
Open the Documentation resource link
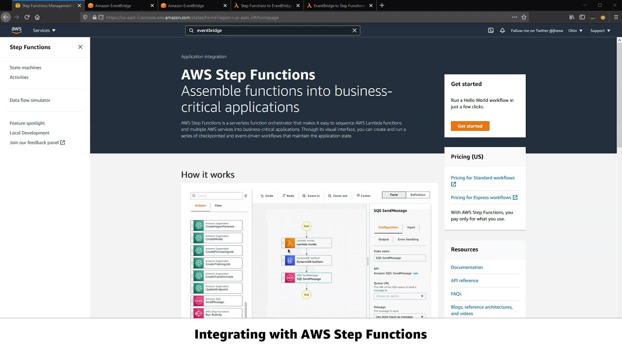click(x=467, y=267)
